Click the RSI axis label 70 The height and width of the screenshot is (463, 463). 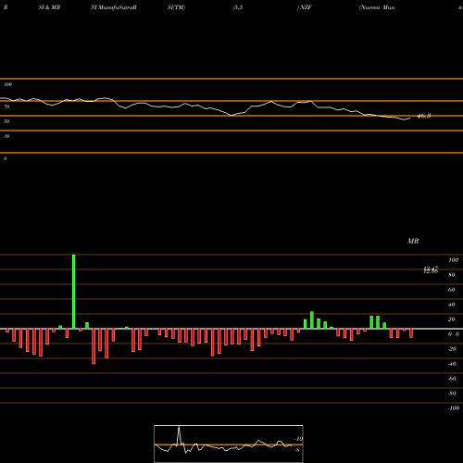click(6, 106)
